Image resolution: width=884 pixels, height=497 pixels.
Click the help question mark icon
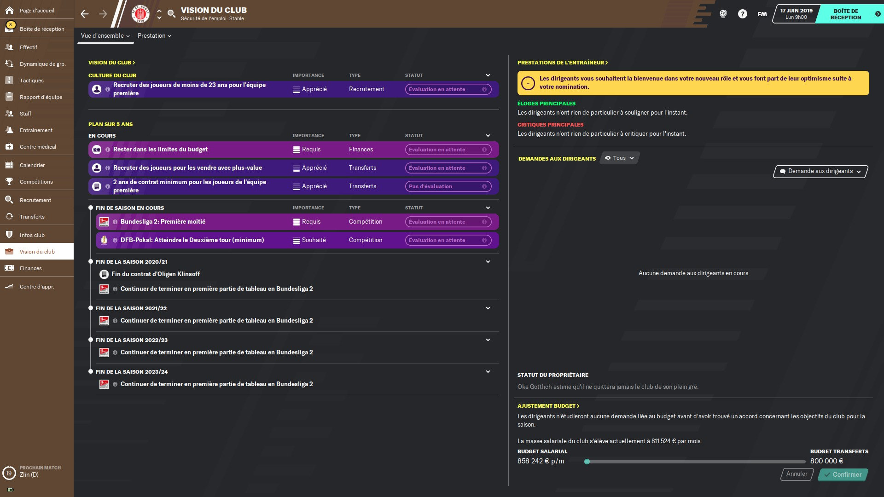pos(742,14)
